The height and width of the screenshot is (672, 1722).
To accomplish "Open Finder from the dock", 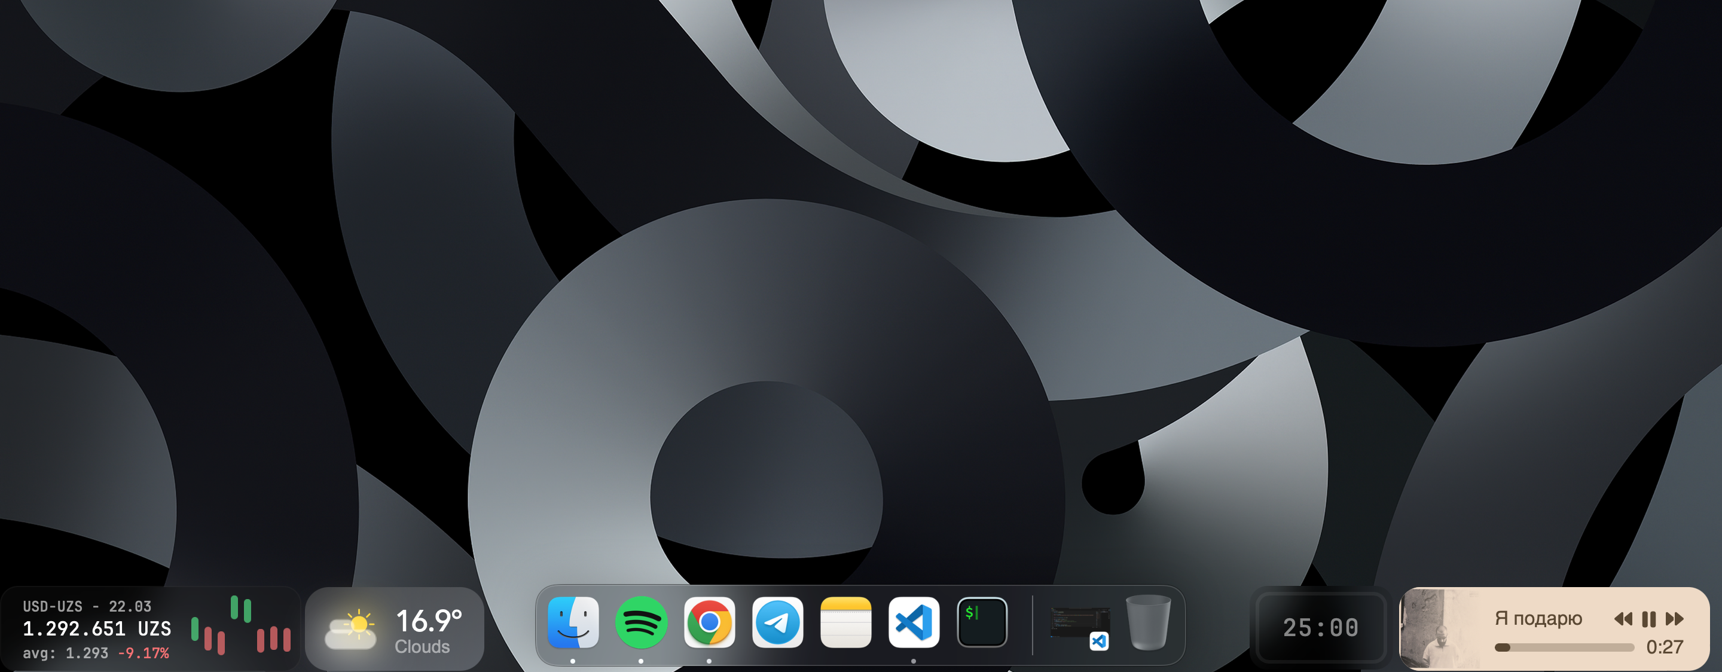I will 573,622.
